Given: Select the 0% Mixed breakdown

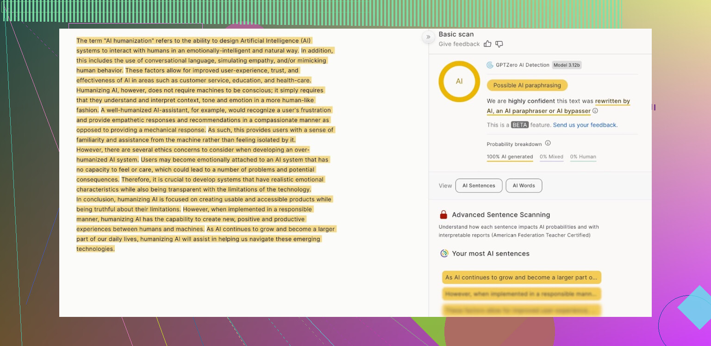Looking at the screenshot, I should tap(551, 157).
